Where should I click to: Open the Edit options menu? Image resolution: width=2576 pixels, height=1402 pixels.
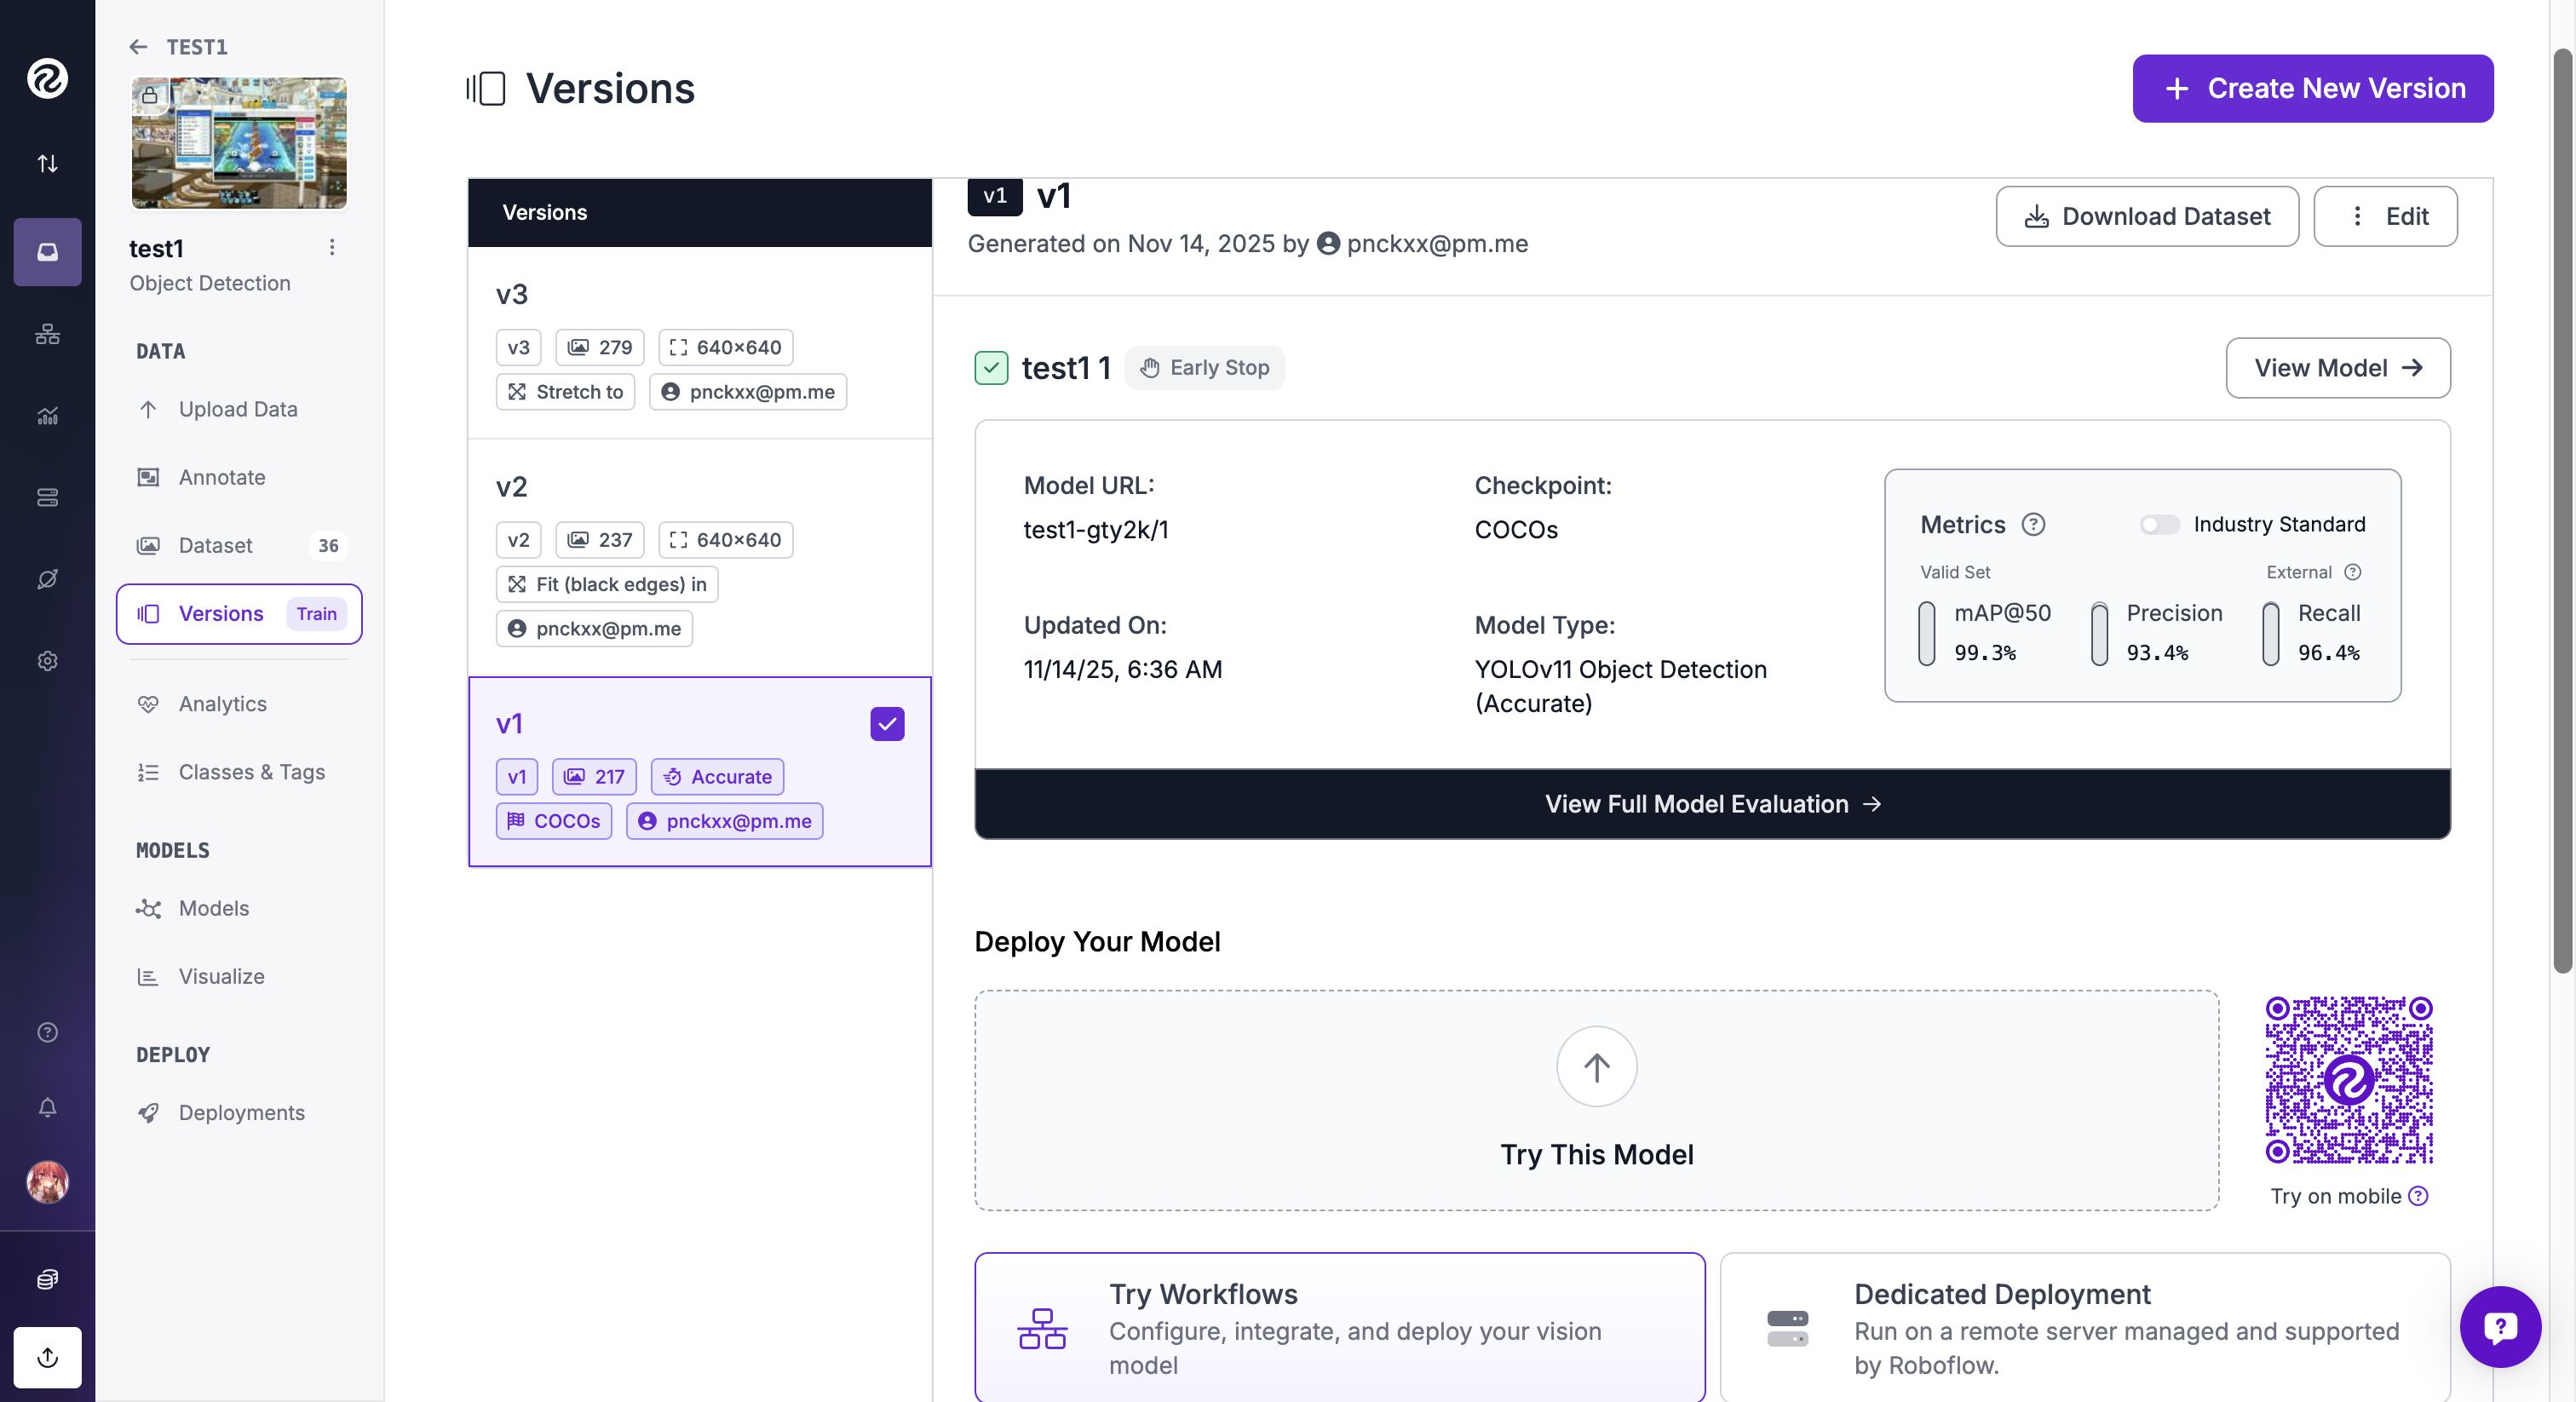pyautogui.click(x=2385, y=216)
